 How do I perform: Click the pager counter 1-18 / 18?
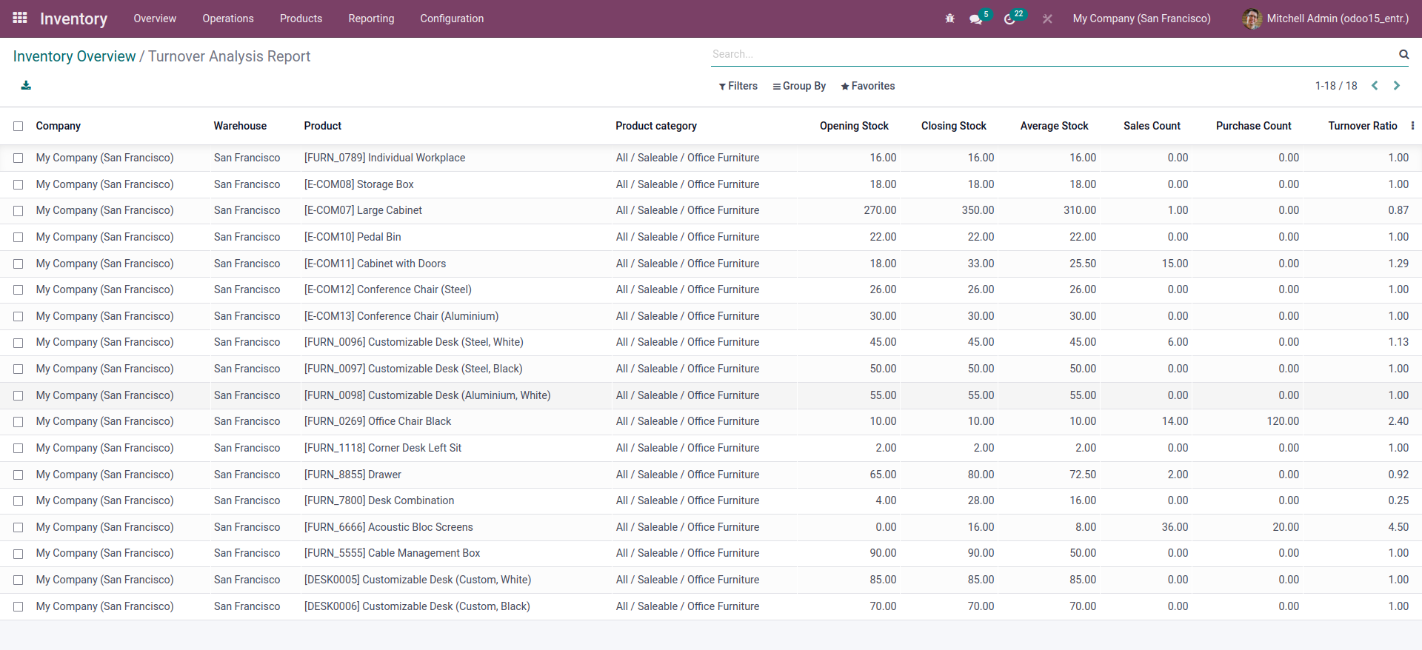tap(1336, 86)
